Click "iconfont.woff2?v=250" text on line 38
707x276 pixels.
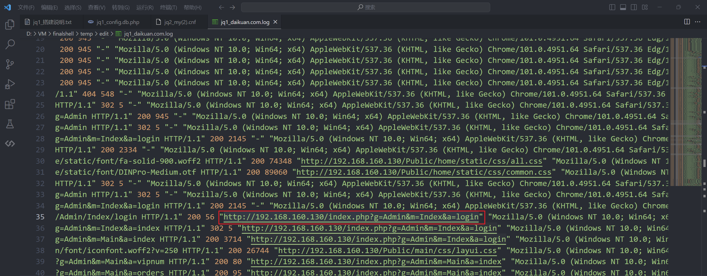coord(132,251)
